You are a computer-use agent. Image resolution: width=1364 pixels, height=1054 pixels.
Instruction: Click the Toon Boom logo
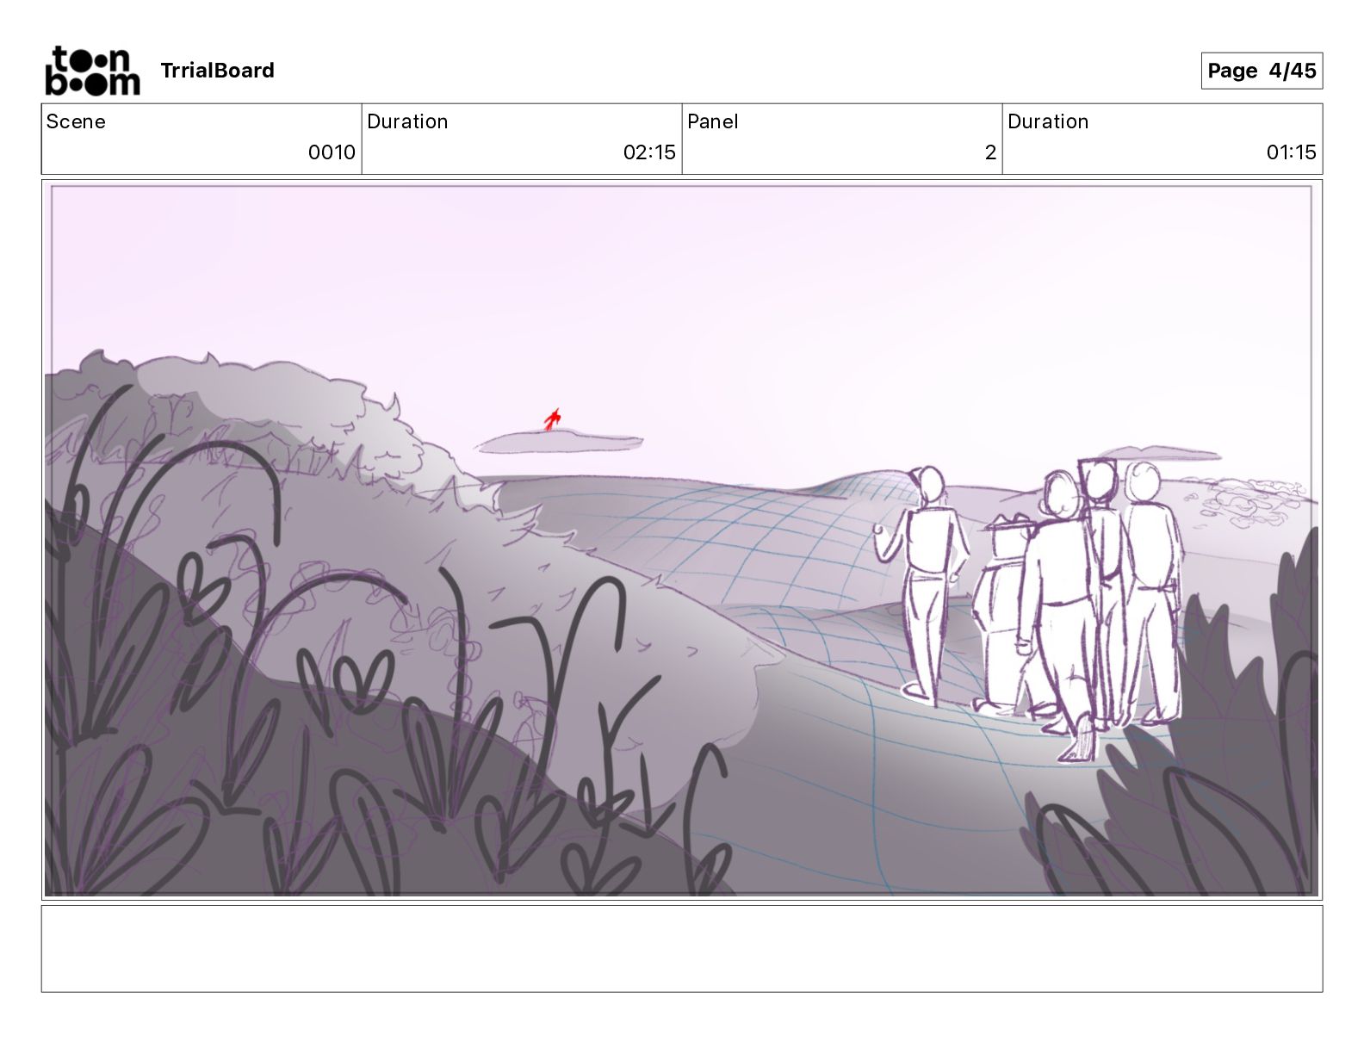[x=92, y=71]
